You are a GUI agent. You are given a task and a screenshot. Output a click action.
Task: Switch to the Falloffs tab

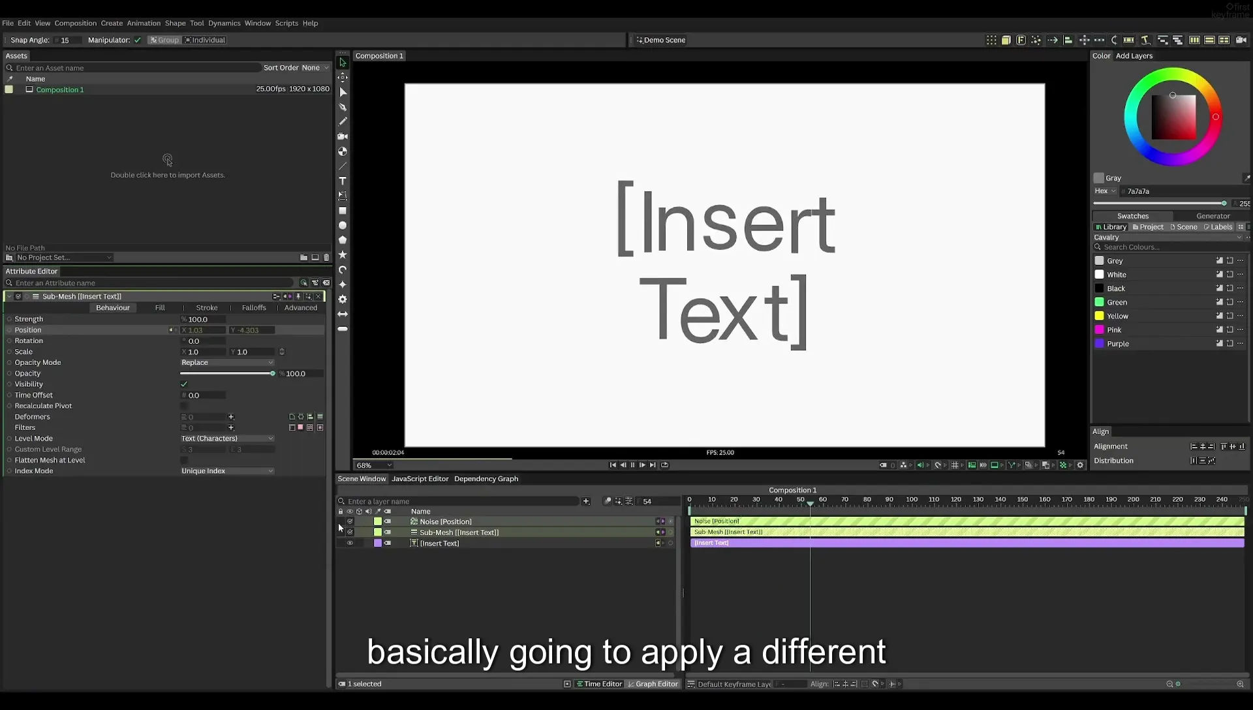click(x=254, y=308)
